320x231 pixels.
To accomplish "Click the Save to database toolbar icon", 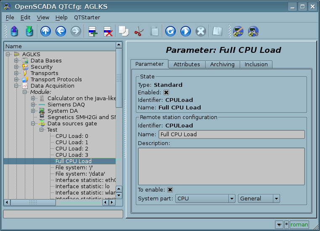I will coord(29,31).
